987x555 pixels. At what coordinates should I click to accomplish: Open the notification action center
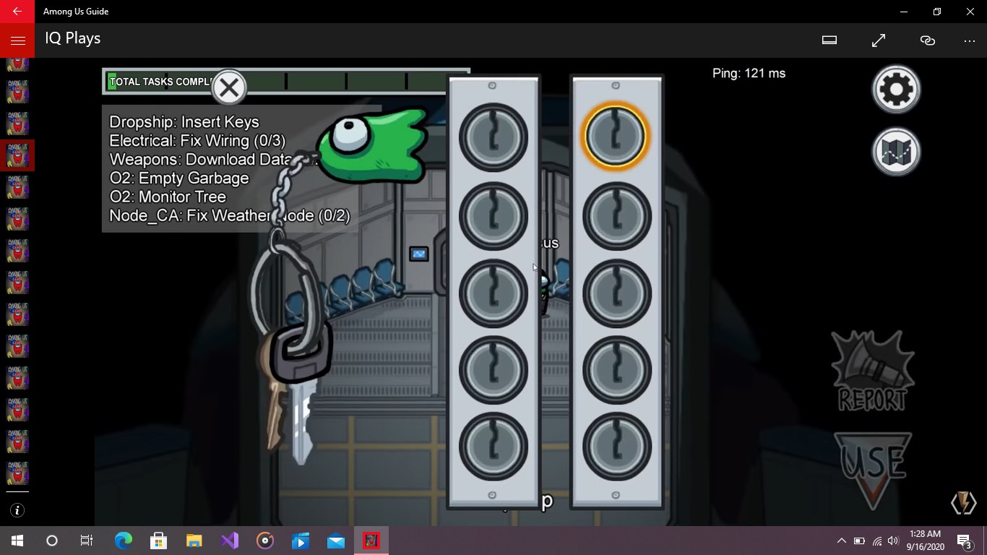(964, 541)
